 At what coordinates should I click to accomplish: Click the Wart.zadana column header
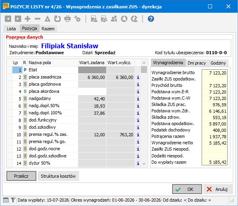(x=92, y=63)
